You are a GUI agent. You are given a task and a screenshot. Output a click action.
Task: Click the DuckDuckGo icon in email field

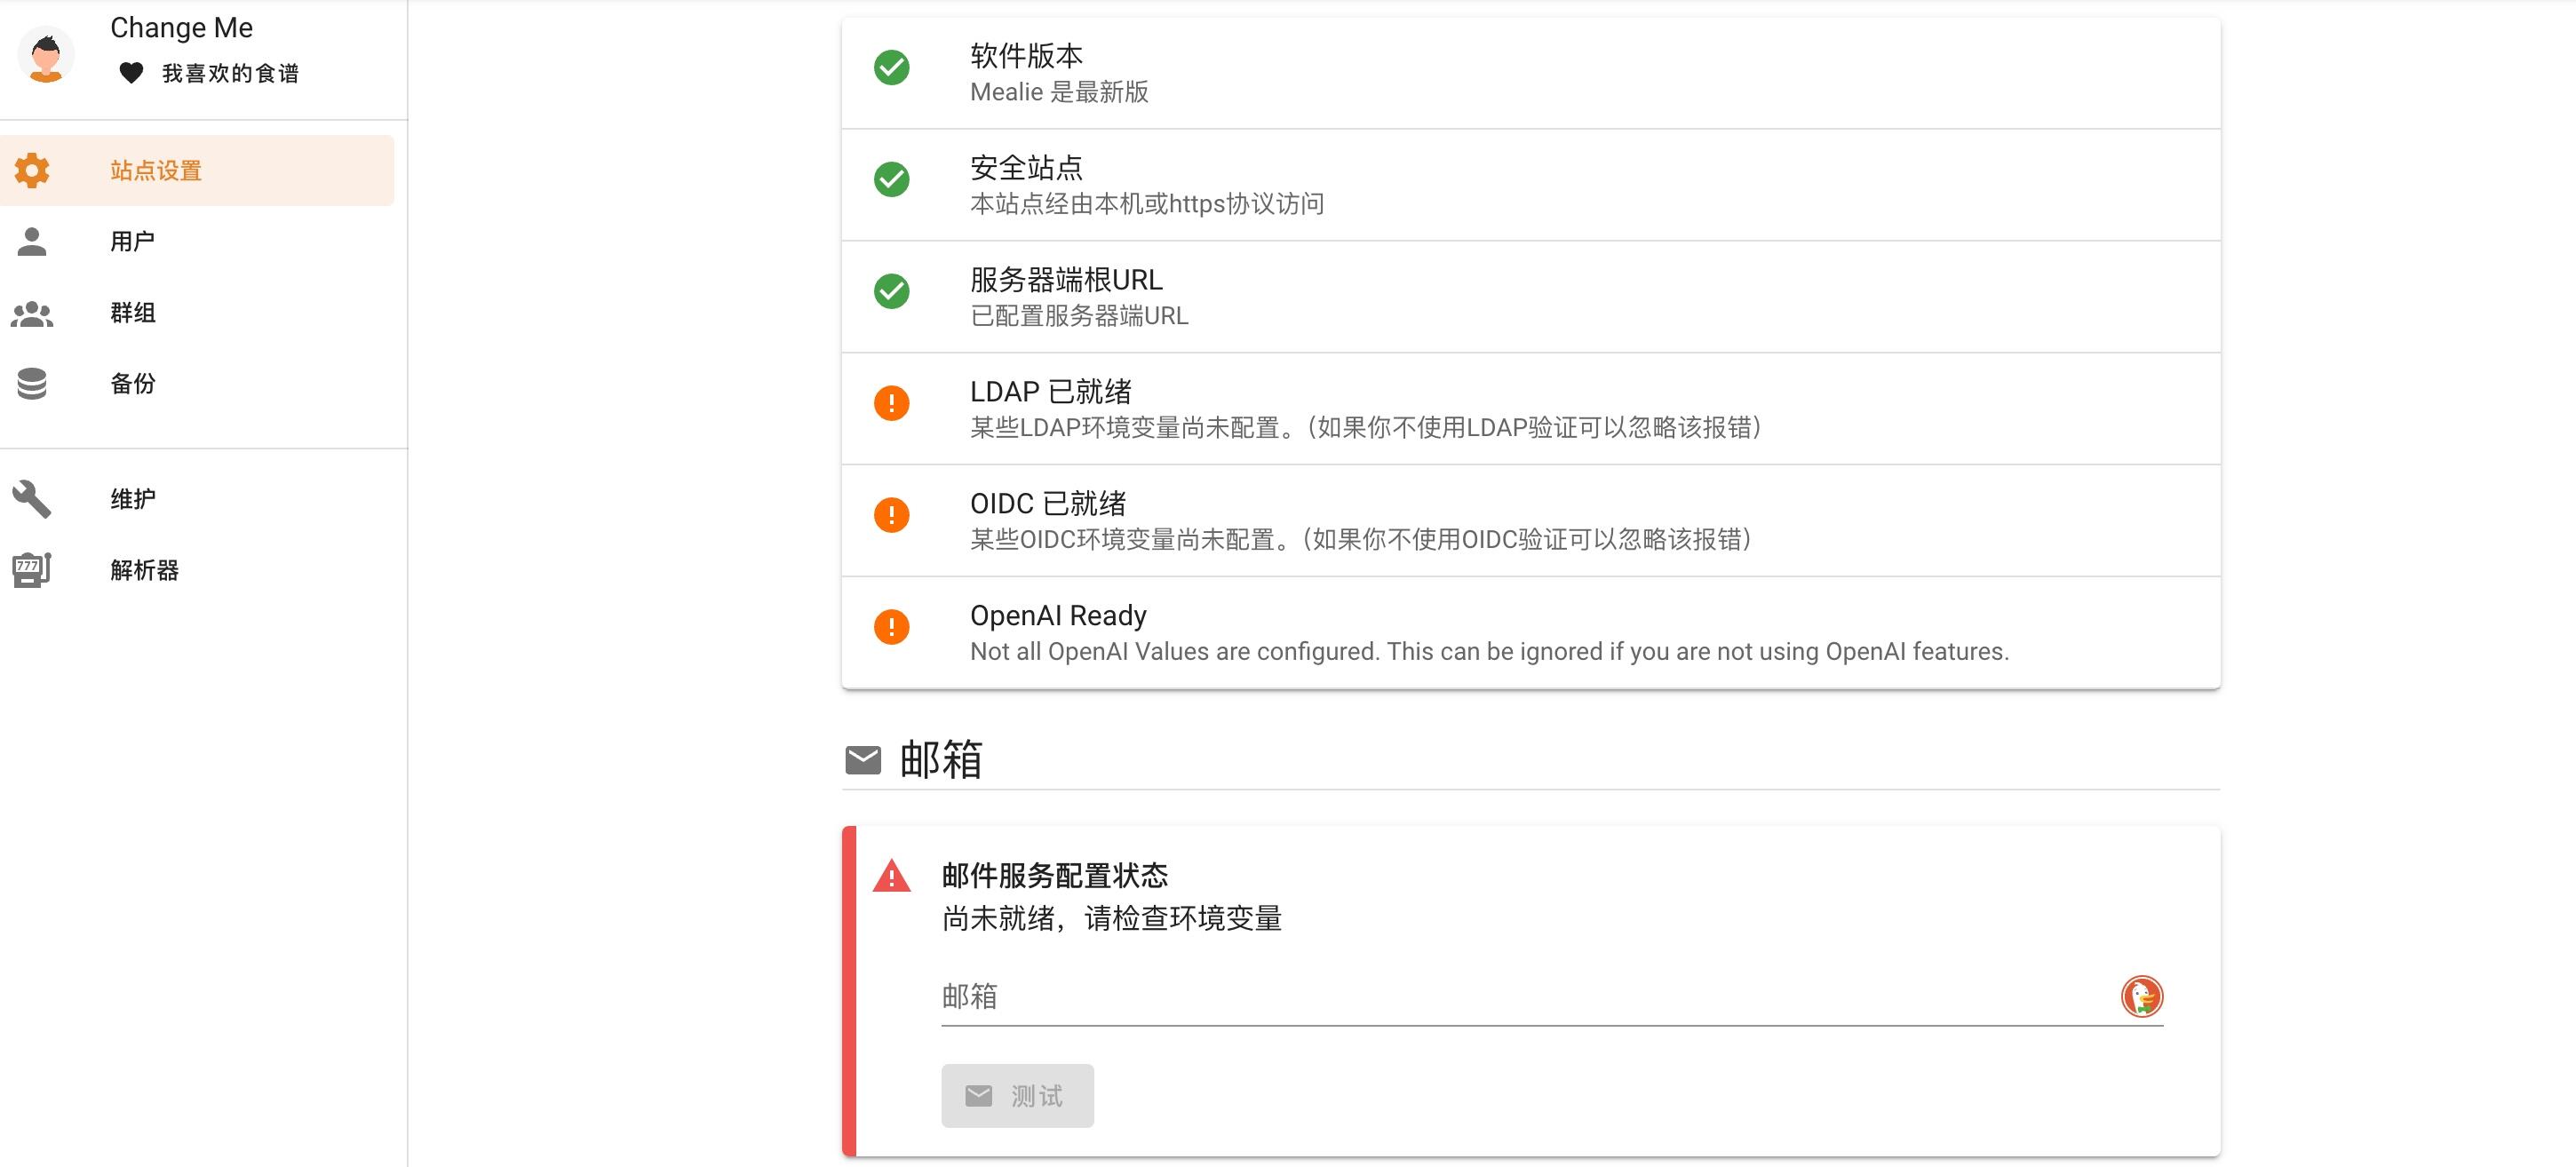2142,996
